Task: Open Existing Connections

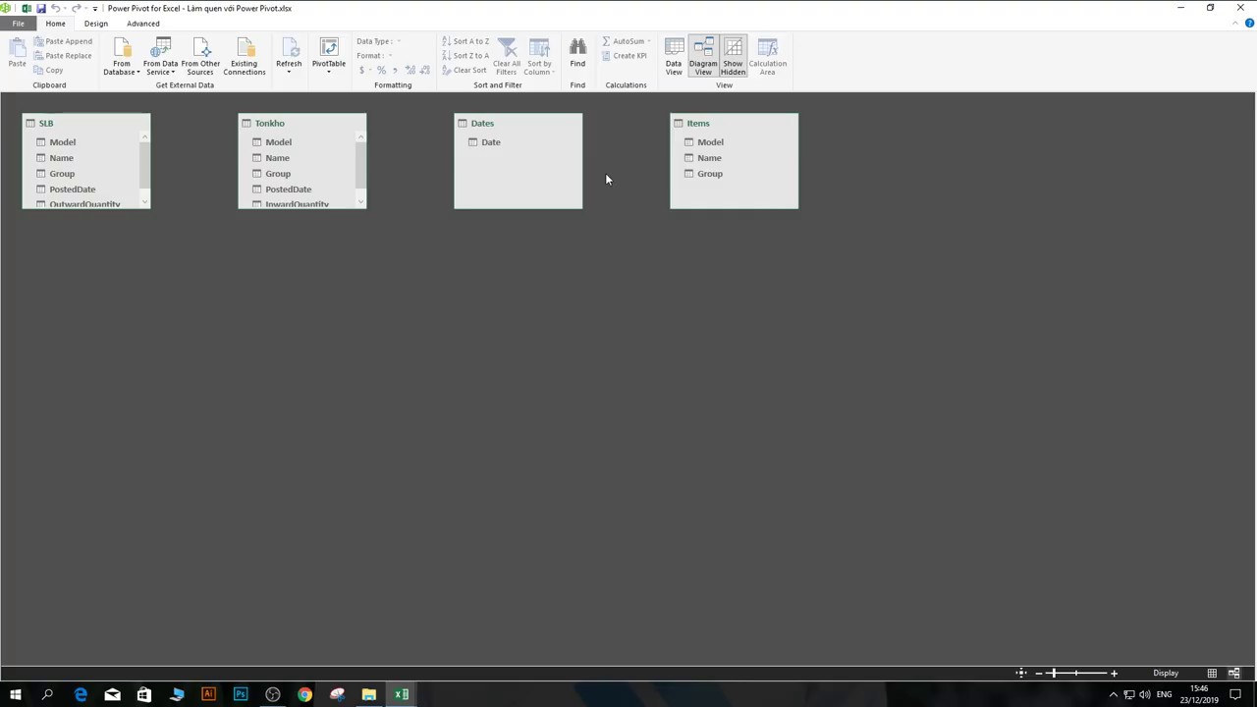Action: click(x=244, y=57)
